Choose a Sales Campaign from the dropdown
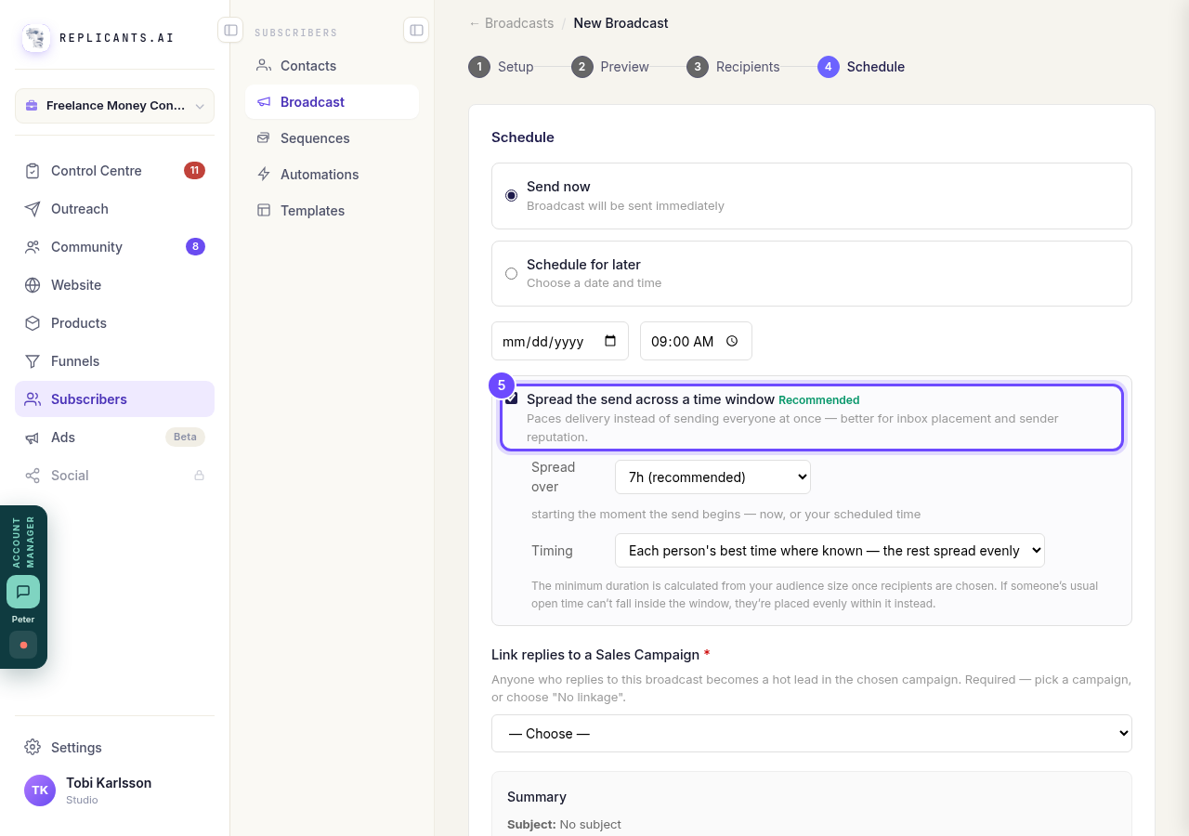Viewport: 1189px width, 836px height. tap(812, 734)
